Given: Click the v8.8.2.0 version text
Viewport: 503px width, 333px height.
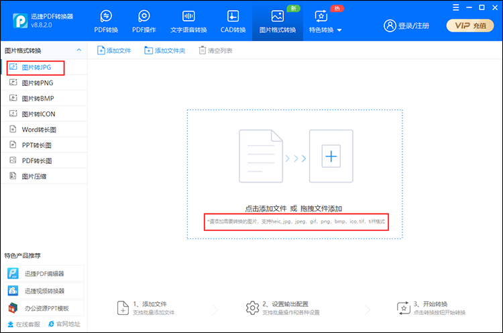Looking at the screenshot, I should click(42, 25).
